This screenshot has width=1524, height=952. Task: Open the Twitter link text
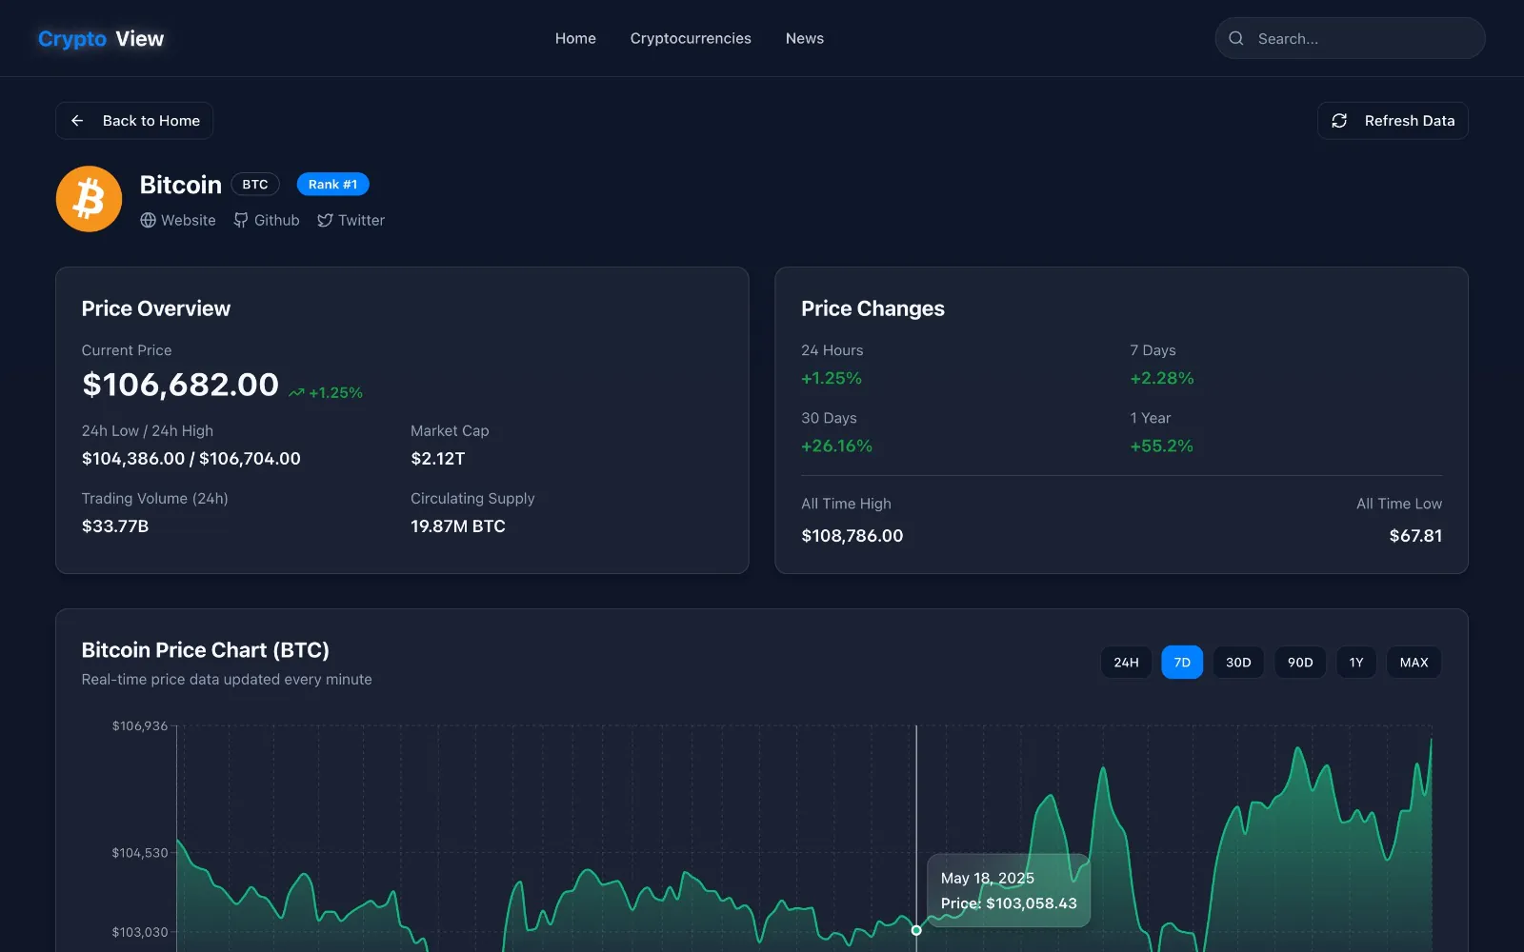(362, 220)
